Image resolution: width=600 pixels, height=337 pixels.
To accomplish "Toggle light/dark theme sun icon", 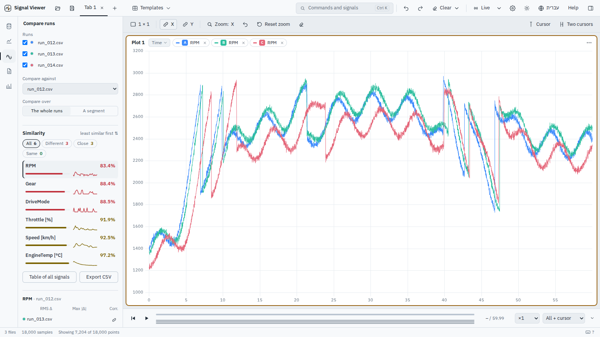I will pos(527,8).
